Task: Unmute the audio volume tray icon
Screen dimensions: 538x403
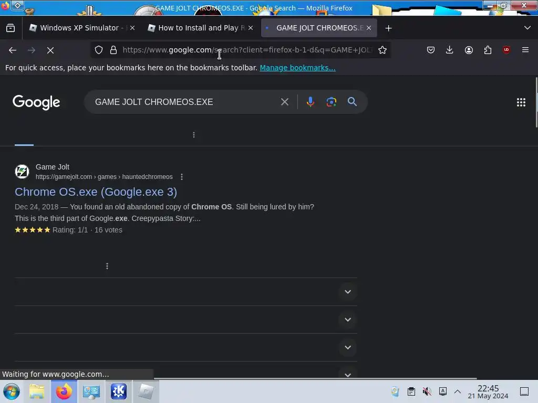Action: click(427, 391)
